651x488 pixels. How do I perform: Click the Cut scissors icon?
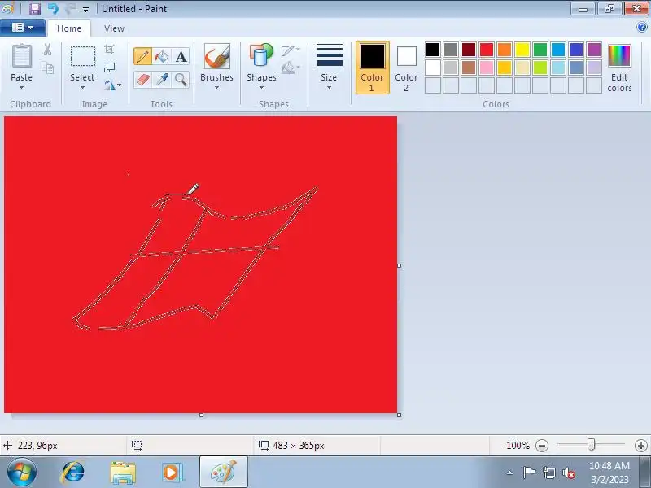click(48, 50)
